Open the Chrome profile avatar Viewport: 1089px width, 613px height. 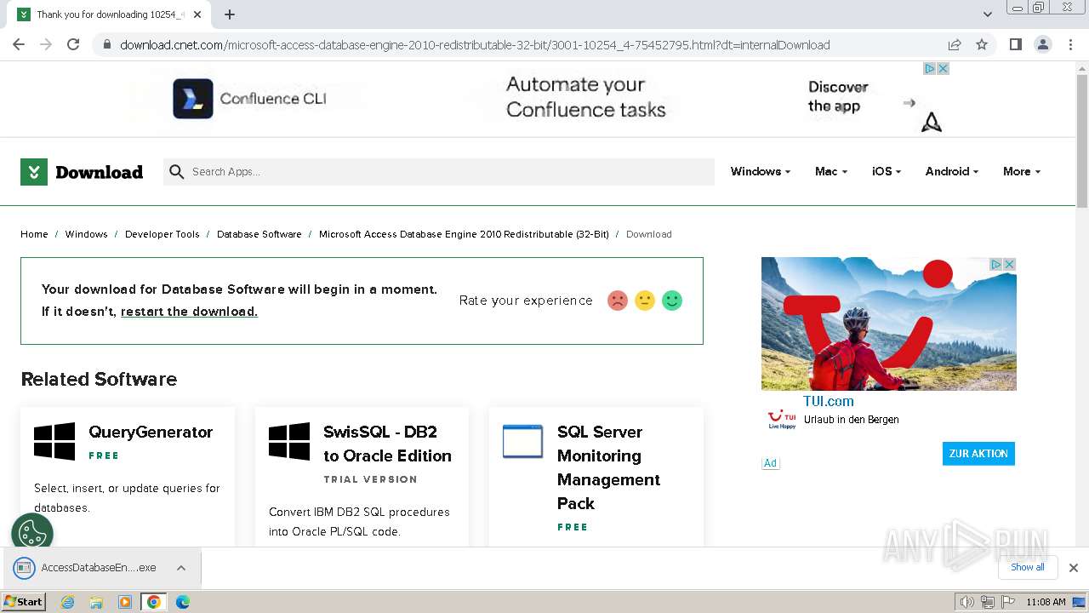(1042, 44)
